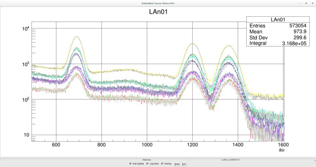Click the yellow histogram peak near 1360

[x=229, y=45]
